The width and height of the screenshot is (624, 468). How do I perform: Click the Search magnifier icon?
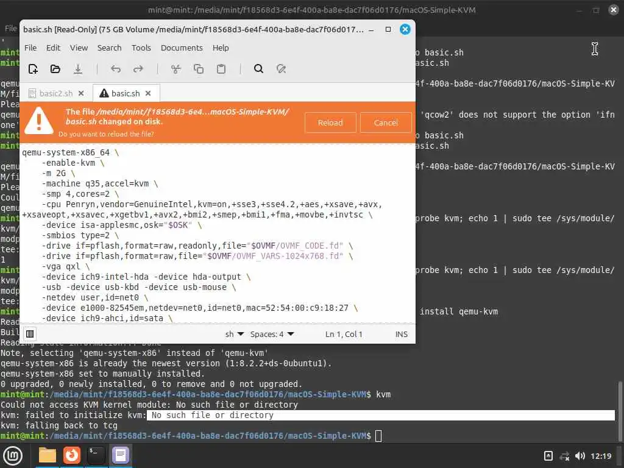tap(258, 69)
